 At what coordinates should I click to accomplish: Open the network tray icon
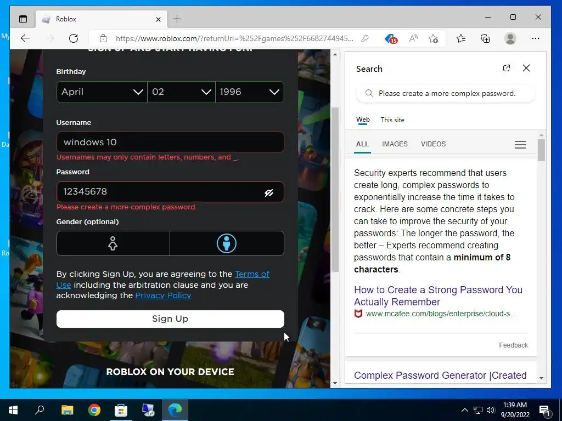478,410
